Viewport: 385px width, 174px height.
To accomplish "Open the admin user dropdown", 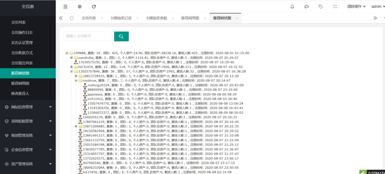I will click(378, 6).
